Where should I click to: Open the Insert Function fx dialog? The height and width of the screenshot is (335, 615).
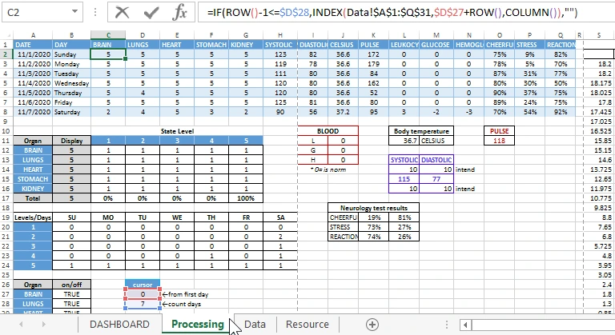pyautogui.click(x=179, y=13)
